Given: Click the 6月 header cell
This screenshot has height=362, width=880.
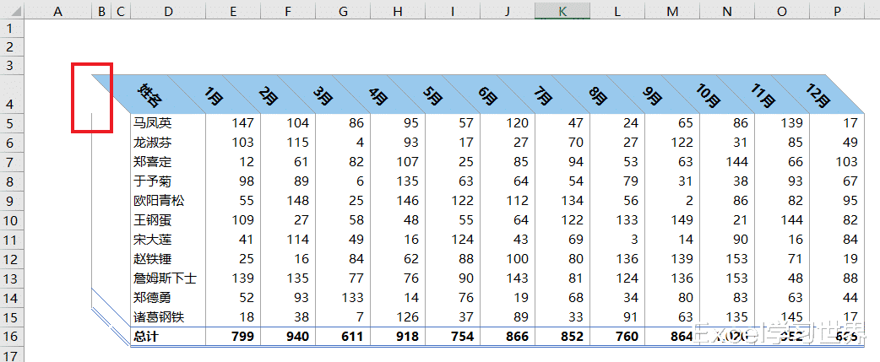Looking at the screenshot, I should (489, 96).
